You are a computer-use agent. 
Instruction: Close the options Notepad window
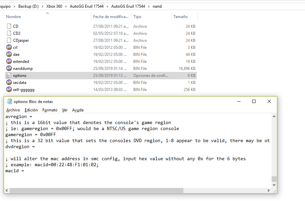click(x=269, y=101)
